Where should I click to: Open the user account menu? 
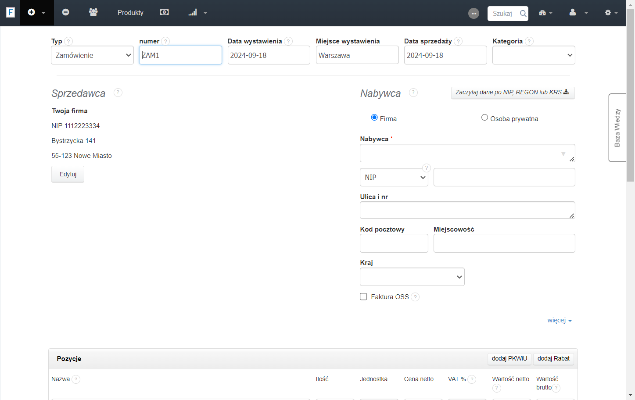(x=578, y=13)
